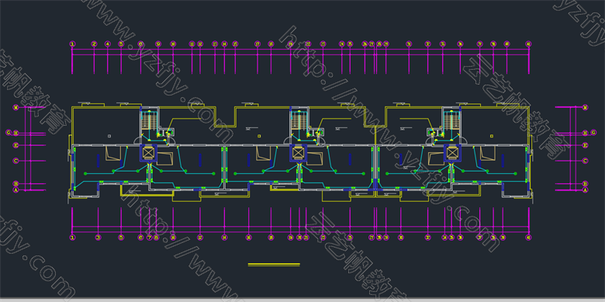
Task: Click row axis bubble C on left side
Action: [16, 161]
